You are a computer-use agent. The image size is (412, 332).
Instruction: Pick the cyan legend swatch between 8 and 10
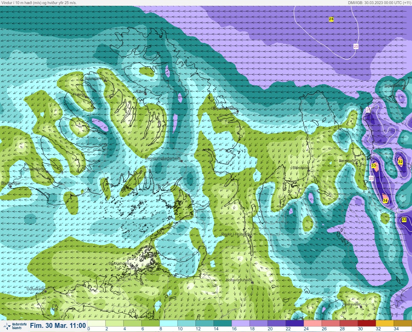[x=169, y=323]
